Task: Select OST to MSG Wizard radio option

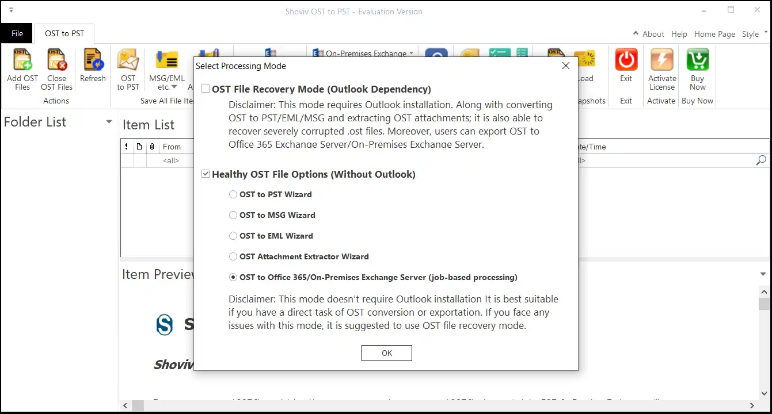Action: (x=233, y=215)
